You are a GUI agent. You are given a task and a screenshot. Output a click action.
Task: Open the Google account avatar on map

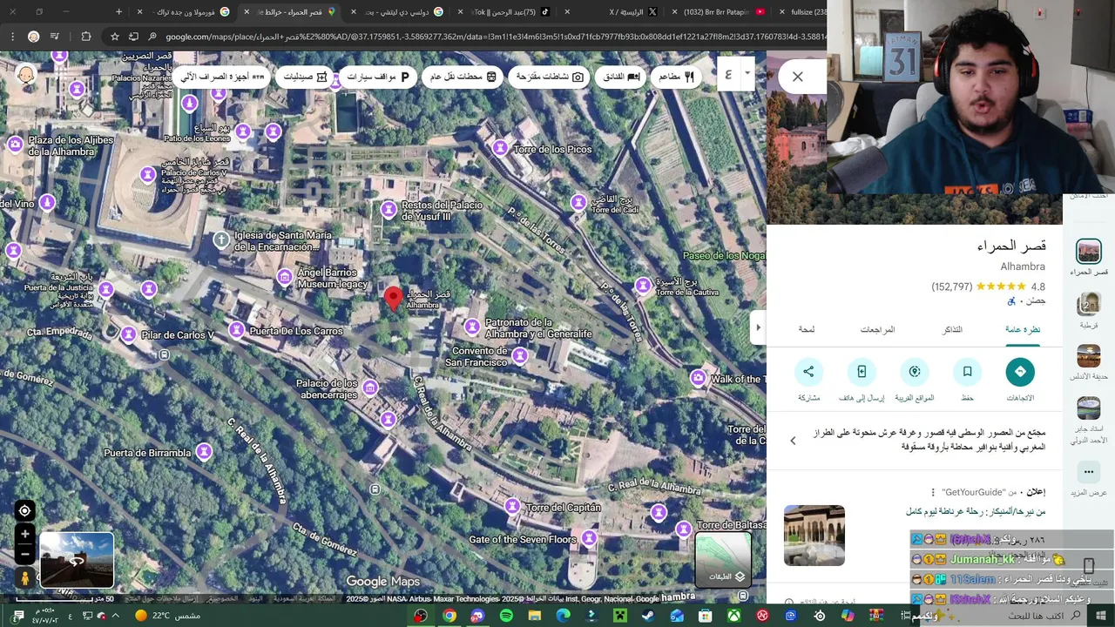[x=26, y=75]
